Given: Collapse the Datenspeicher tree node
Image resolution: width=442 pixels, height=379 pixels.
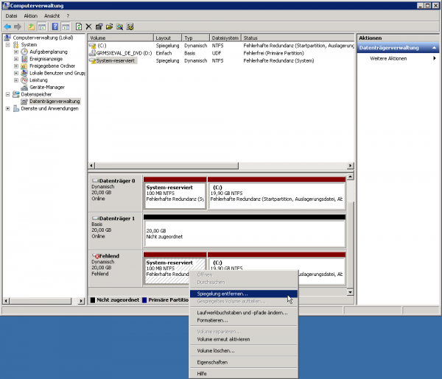Looking at the screenshot, I should 7,94.
